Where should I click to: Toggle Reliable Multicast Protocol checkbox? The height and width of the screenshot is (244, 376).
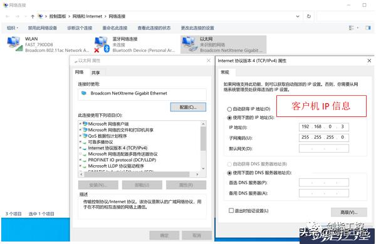80,142
